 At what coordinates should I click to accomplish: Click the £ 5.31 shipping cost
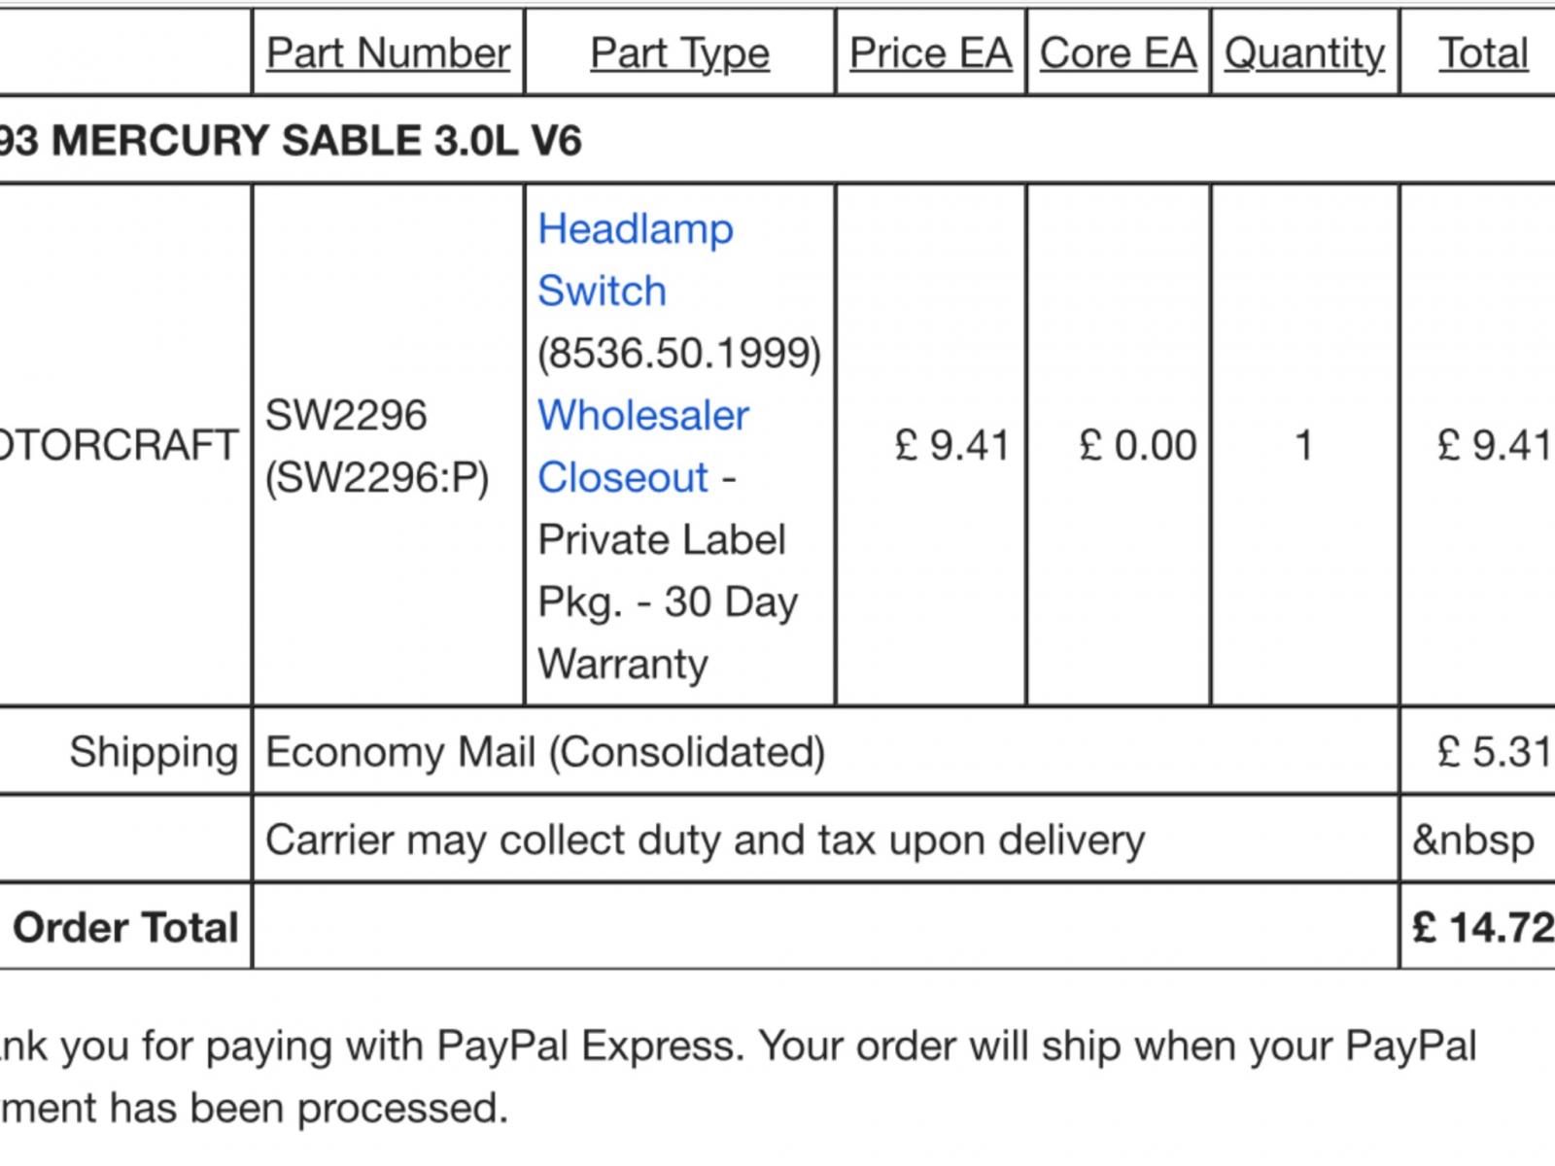click(x=1494, y=751)
